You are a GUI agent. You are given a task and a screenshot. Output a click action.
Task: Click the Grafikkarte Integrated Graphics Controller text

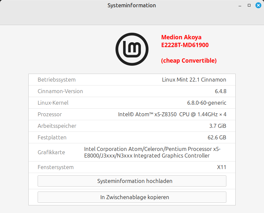click(x=152, y=152)
